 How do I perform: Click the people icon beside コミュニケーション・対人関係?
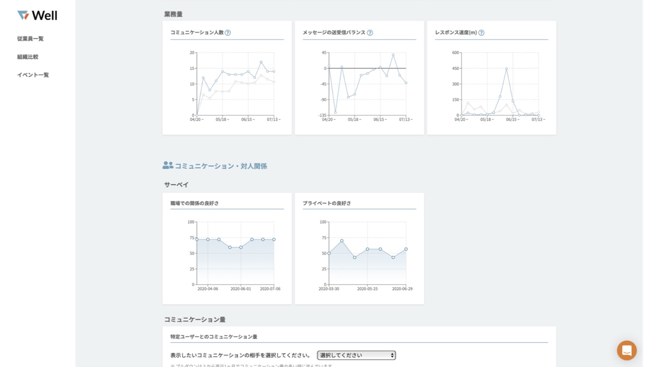click(x=167, y=165)
